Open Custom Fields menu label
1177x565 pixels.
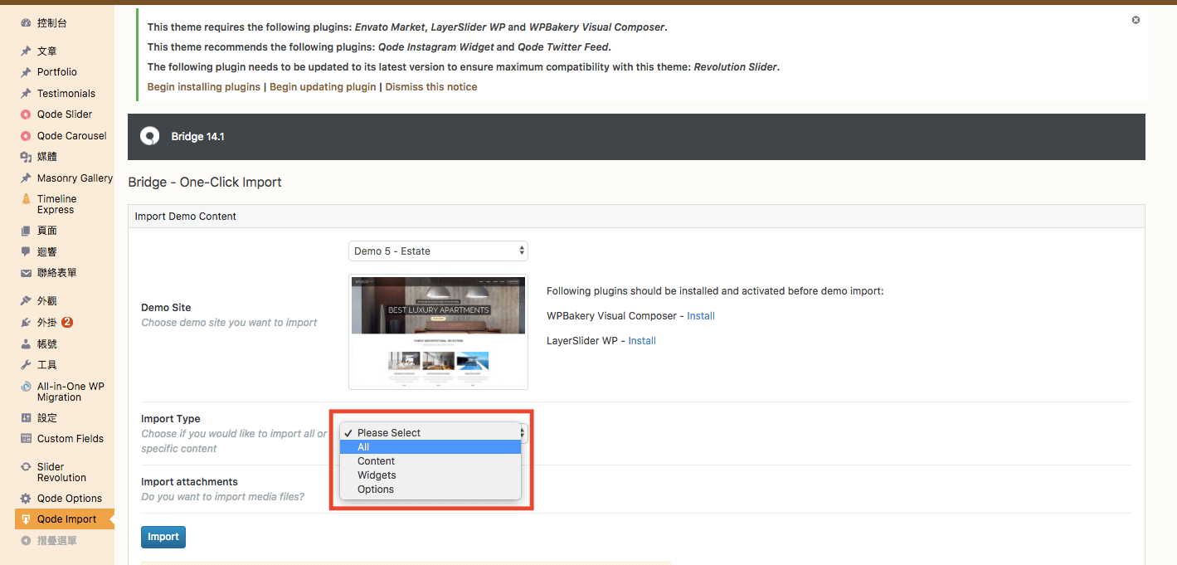point(71,439)
